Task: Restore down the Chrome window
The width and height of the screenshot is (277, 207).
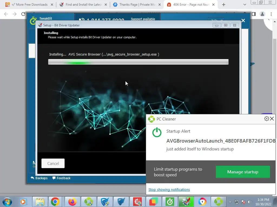Action: [261, 2]
